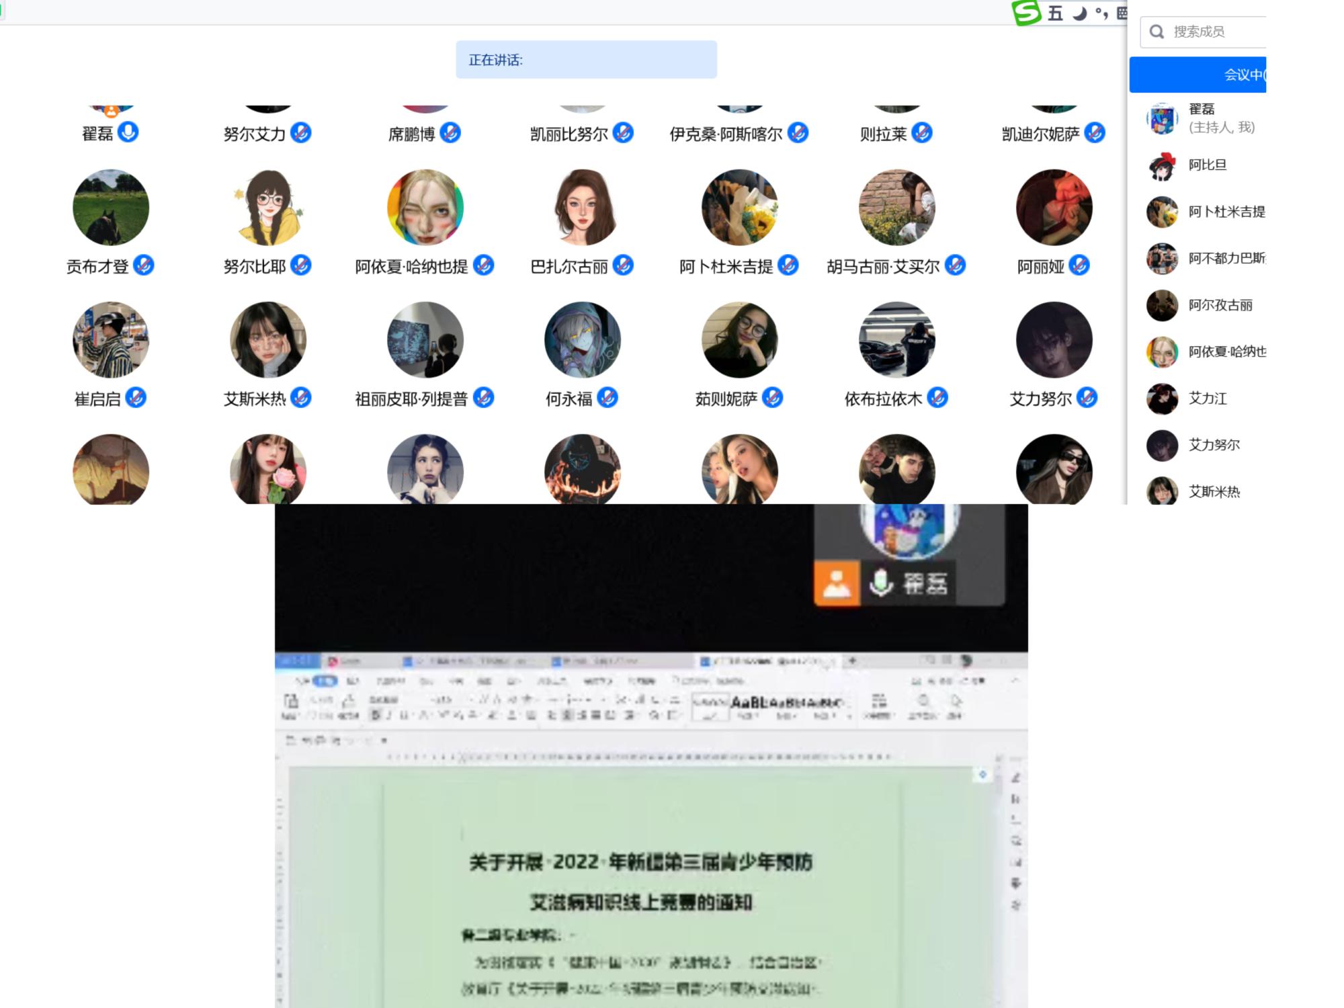Click the magnifier icon in member search

pyautogui.click(x=1157, y=32)
